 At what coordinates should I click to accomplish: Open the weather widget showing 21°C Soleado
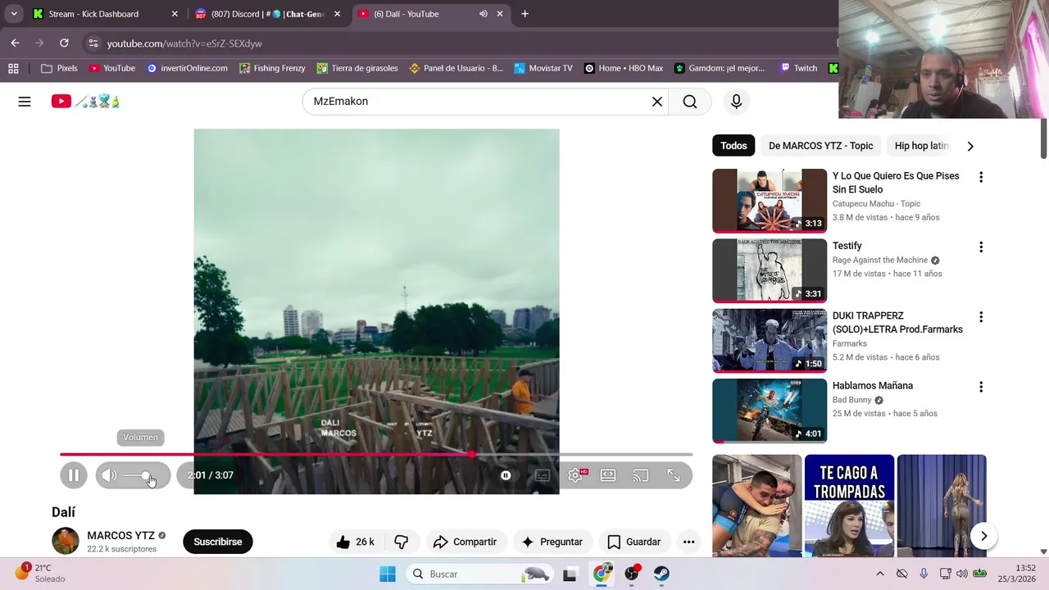[x=41, y=573]
